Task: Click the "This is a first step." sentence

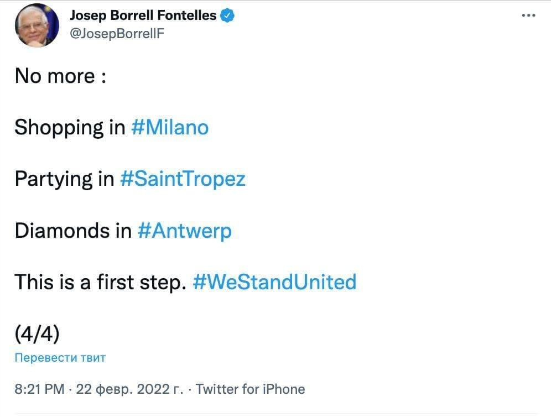Action: (x=101, y=282)
